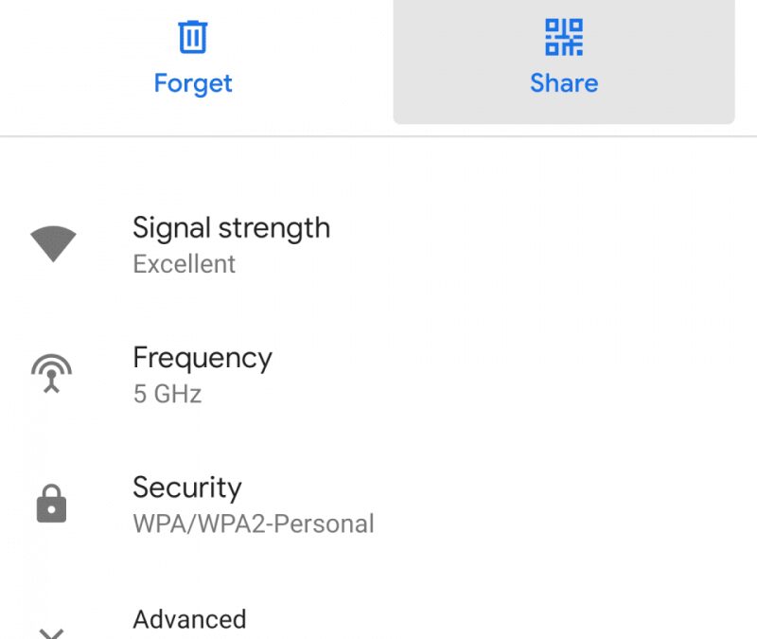The width and height of the screenshot is (757, 639).
Task: Click the word "strength" in Signal strength
Action: [x=273, y=228]
